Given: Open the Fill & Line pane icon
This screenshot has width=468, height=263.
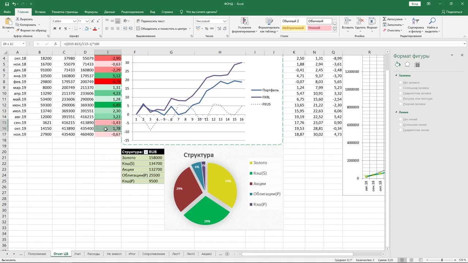Looking at the screenshot, I should click(398, 65).
